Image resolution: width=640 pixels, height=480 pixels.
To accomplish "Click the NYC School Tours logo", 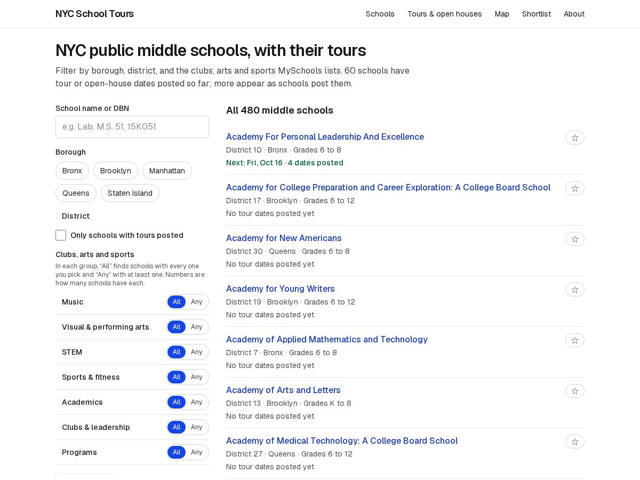I will 94,14.
